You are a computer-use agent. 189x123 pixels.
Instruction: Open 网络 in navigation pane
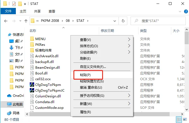(13, 113)
